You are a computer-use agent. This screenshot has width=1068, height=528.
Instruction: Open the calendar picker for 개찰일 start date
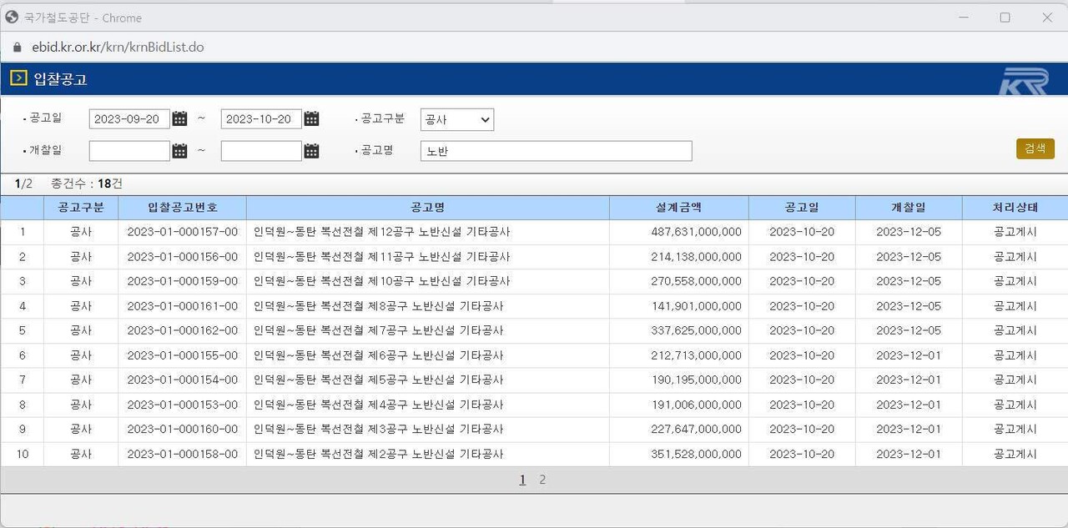point(179,150)
